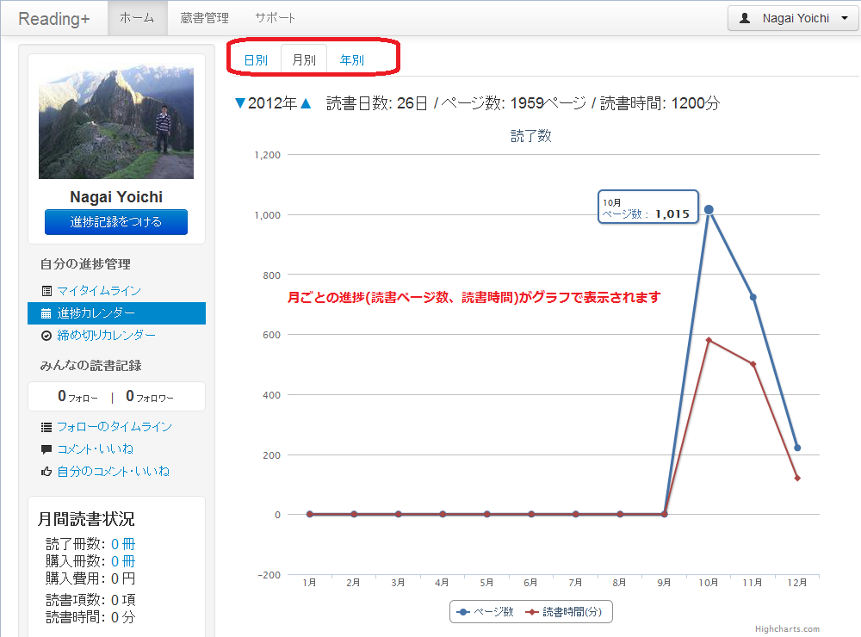This screenshot has height=637, width=861.
Task: Click the speech bubble icon beside コメント・いいね
Action: 46,449
